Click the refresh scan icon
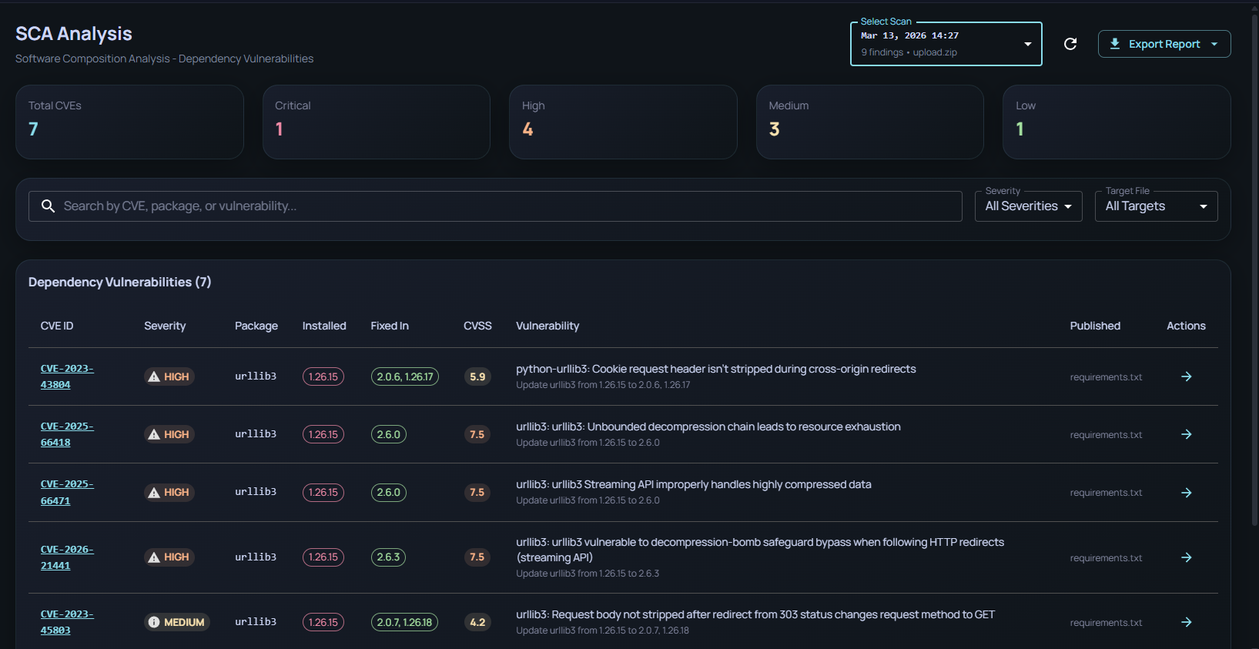1259x649 pixels. pyautogui.click(x=1070, y=44)
